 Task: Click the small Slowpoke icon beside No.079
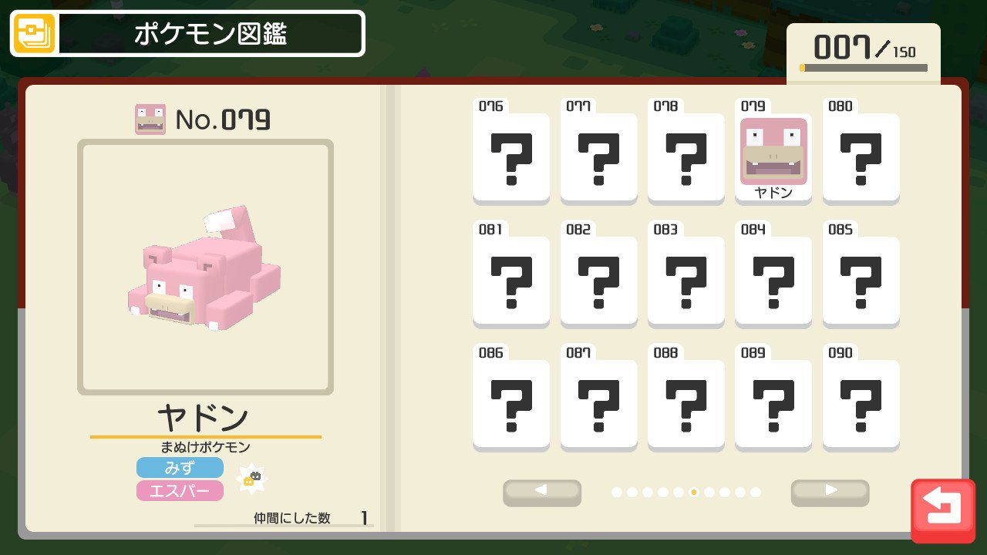coord(150,119)
